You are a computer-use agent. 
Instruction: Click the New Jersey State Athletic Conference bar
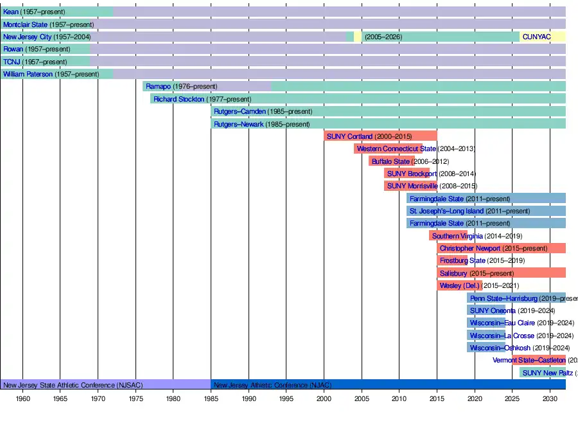[x=73, y=385]
